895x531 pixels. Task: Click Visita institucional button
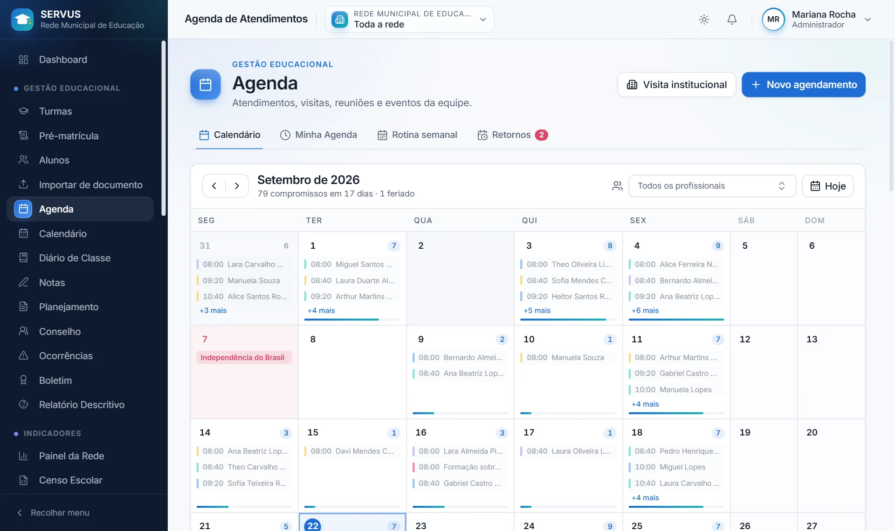(677, 85)
